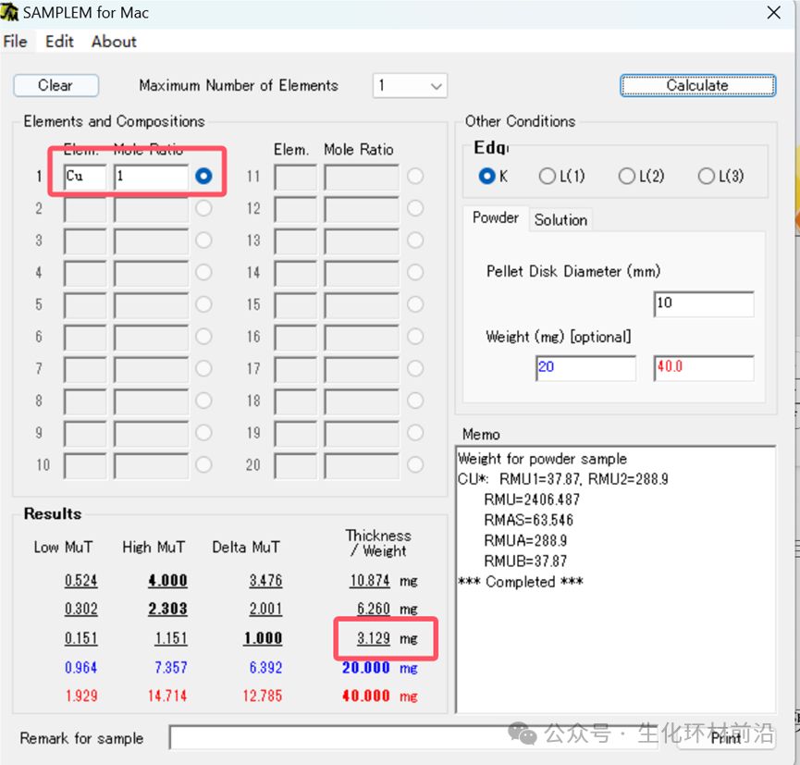Click the red weight field showing 40.0
The height and width of the screenshot is (765, 800).
tap(704, 368)
